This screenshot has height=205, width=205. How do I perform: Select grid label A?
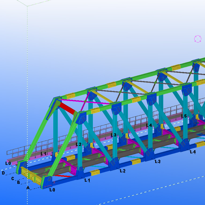pos(28,188)
